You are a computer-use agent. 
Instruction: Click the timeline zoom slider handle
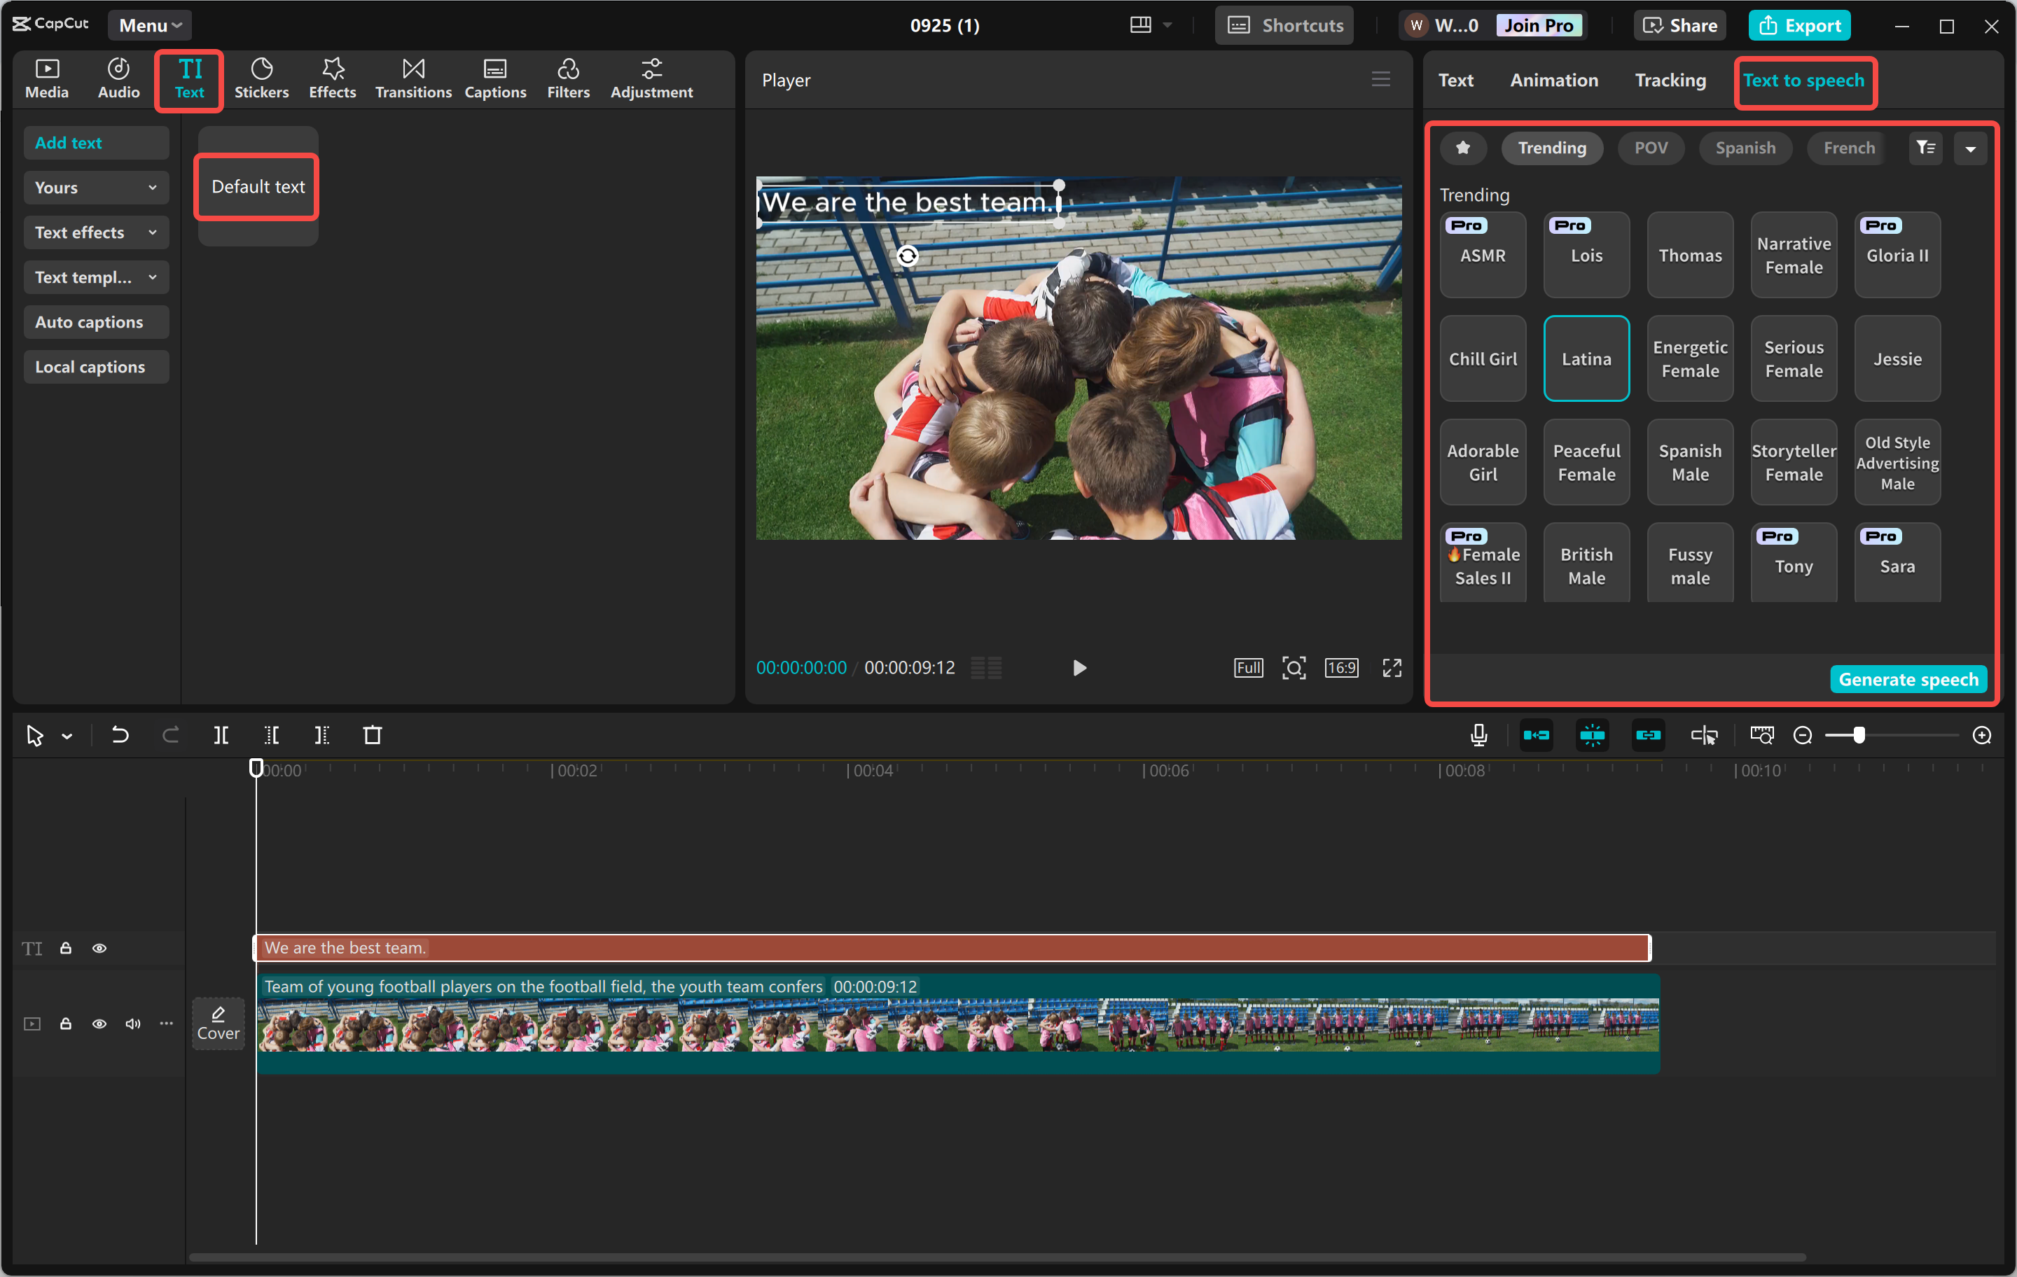point(1859,735)
